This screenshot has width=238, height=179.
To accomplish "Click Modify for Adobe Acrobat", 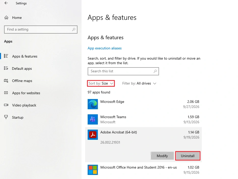I will [162, 156].
